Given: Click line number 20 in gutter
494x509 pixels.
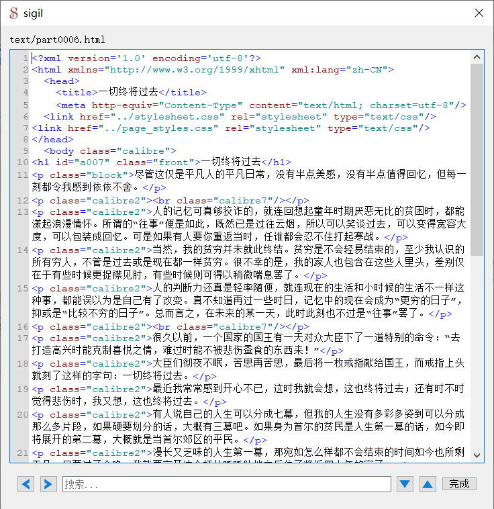Looking at the screenshot, I should [23, 415].
